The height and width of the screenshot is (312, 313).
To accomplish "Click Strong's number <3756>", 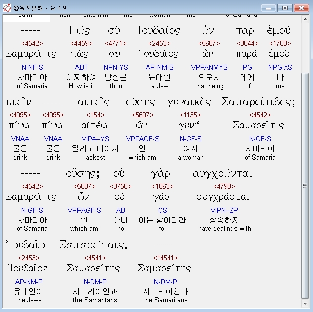I will [x=121, y=186].
